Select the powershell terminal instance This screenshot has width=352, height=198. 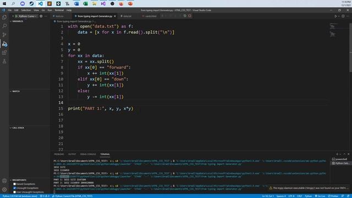(x=340, y=159)
